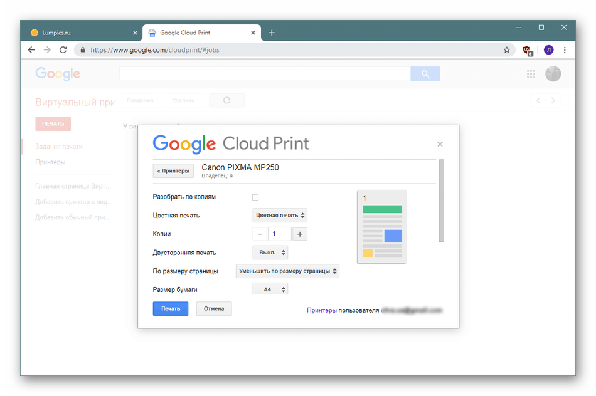This screenshot has width=596, height=396.
Task: Click the blue Печать button in the dialog
Action: pos(171,309)
